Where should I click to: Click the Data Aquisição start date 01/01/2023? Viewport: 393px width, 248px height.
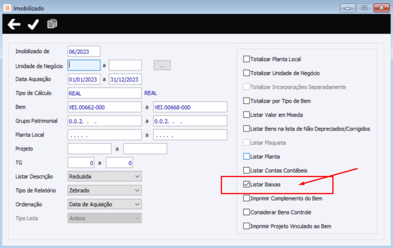84,79
